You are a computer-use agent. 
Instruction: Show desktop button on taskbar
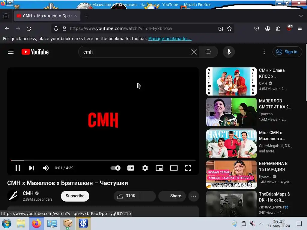299,223
